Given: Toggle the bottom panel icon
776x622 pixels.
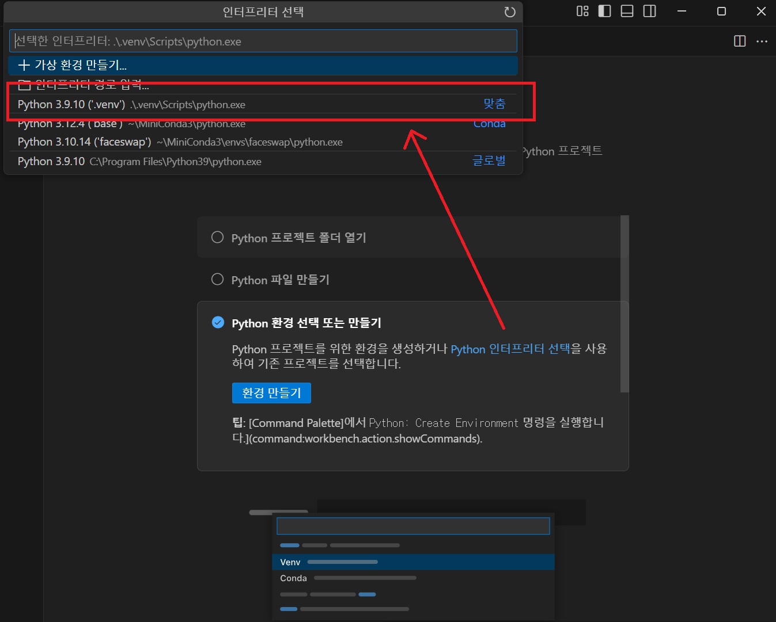Looking at the screenshot, I should point(627,11).
